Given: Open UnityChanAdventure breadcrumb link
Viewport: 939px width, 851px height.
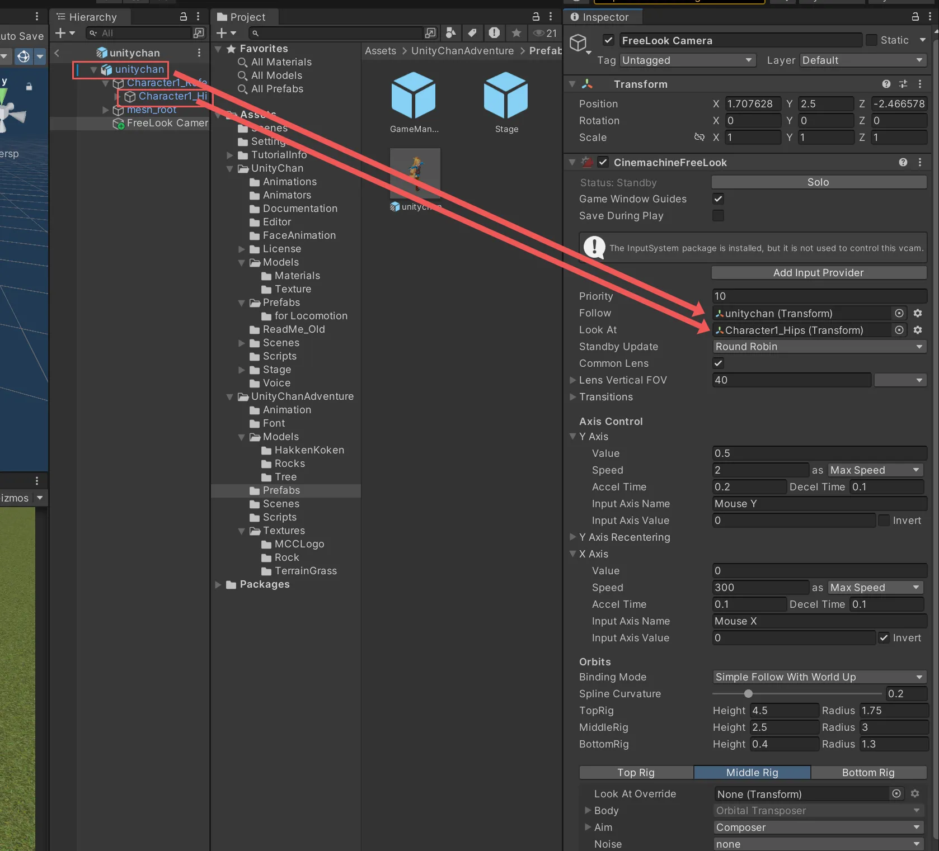Looking at the screenshot, I should 462,51.
